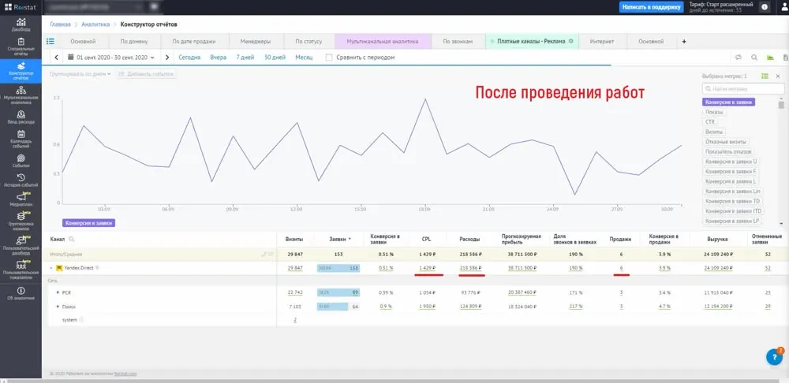Image resolution: width=789 pixels, height=383 pixels.
Task: Switch to the По звонкам tab
Action: 458,42
